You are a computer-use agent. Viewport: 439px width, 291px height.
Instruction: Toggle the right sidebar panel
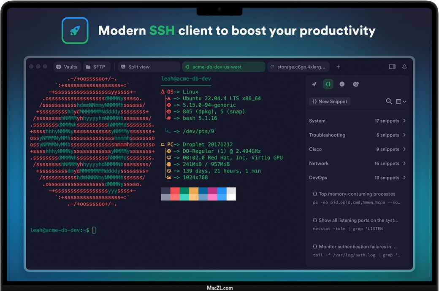coord(392,67)
